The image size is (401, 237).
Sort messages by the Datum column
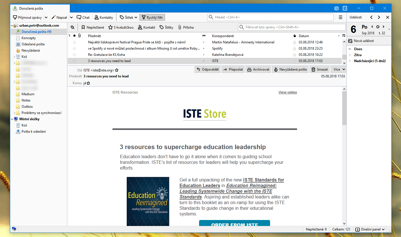coord(319,36)
